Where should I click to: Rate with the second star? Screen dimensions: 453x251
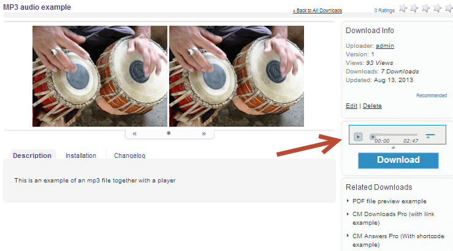414,9
